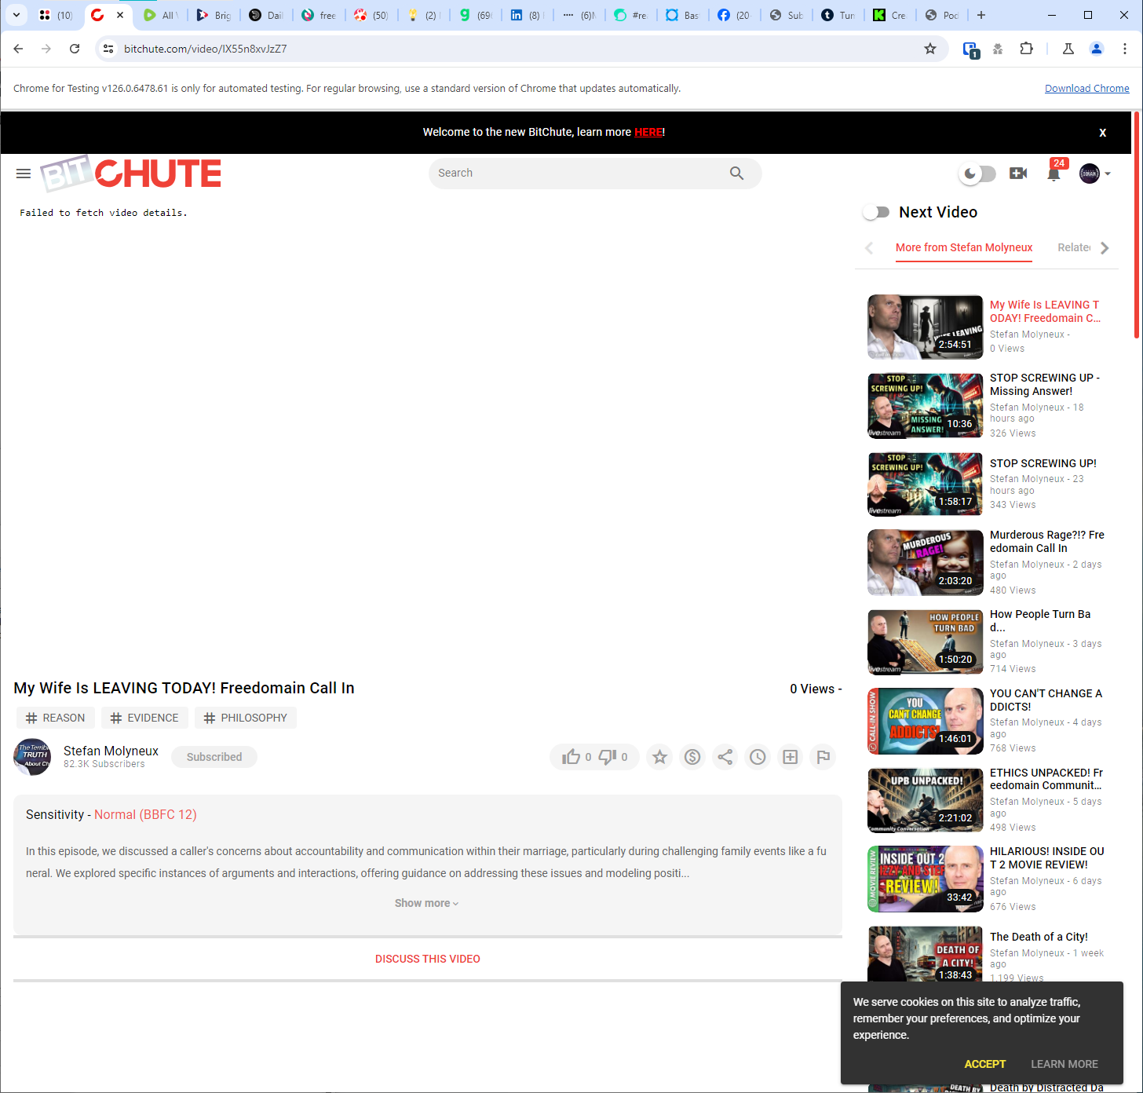
Task: Reload the page button
Action: click(75, 49)
